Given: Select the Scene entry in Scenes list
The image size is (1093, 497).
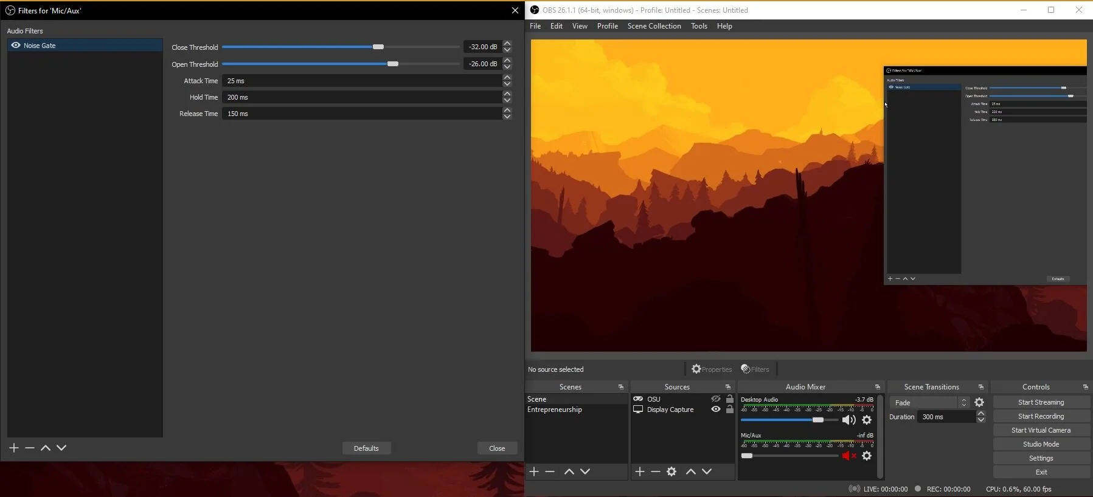Looking at the screenshot, I should (x=577, y=399).
